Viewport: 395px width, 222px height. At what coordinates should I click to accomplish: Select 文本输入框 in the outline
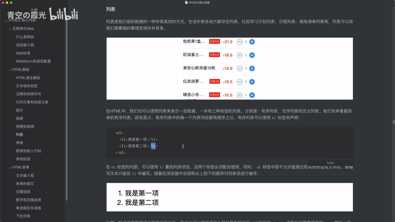[x=25, y=175]
